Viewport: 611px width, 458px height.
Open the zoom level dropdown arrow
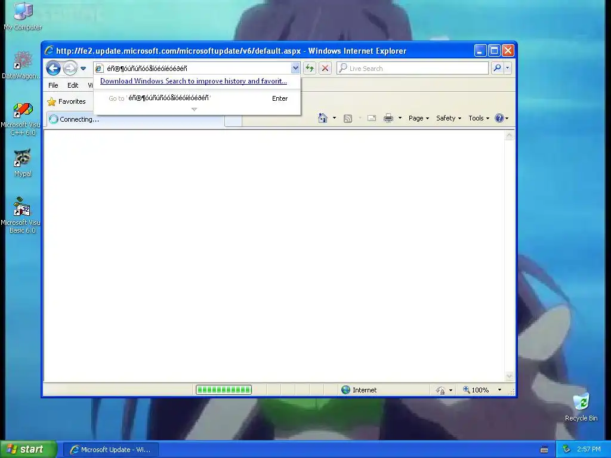pyautogui.click(x=499, y=390)
